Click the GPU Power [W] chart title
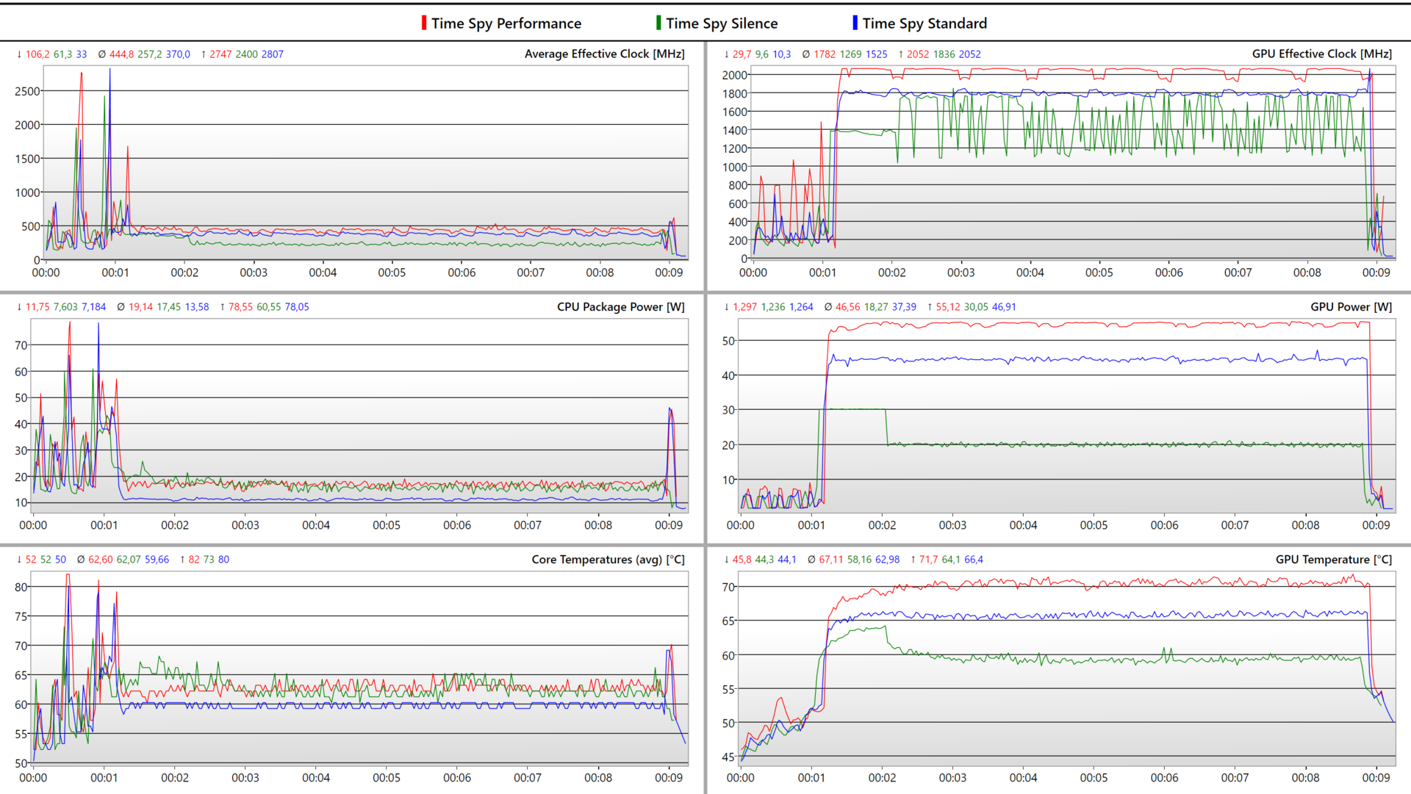 (x=1351, y=307)
